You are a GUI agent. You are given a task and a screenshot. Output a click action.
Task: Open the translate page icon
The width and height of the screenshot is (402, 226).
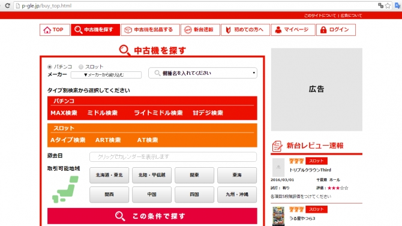click(381, 5)
